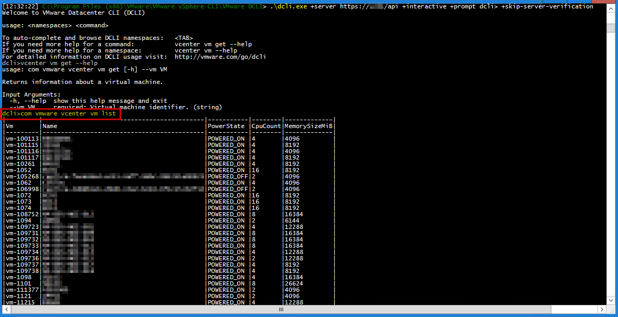Click the 'CpuCount' column header

(x=266, y=126)
